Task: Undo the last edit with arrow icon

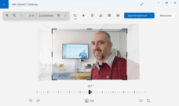Action: [58, 16]
